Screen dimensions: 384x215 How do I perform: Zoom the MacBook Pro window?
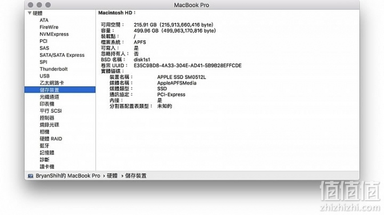click(48, 5)
